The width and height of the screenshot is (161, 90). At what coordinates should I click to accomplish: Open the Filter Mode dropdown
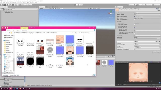(x=147, y=37)
